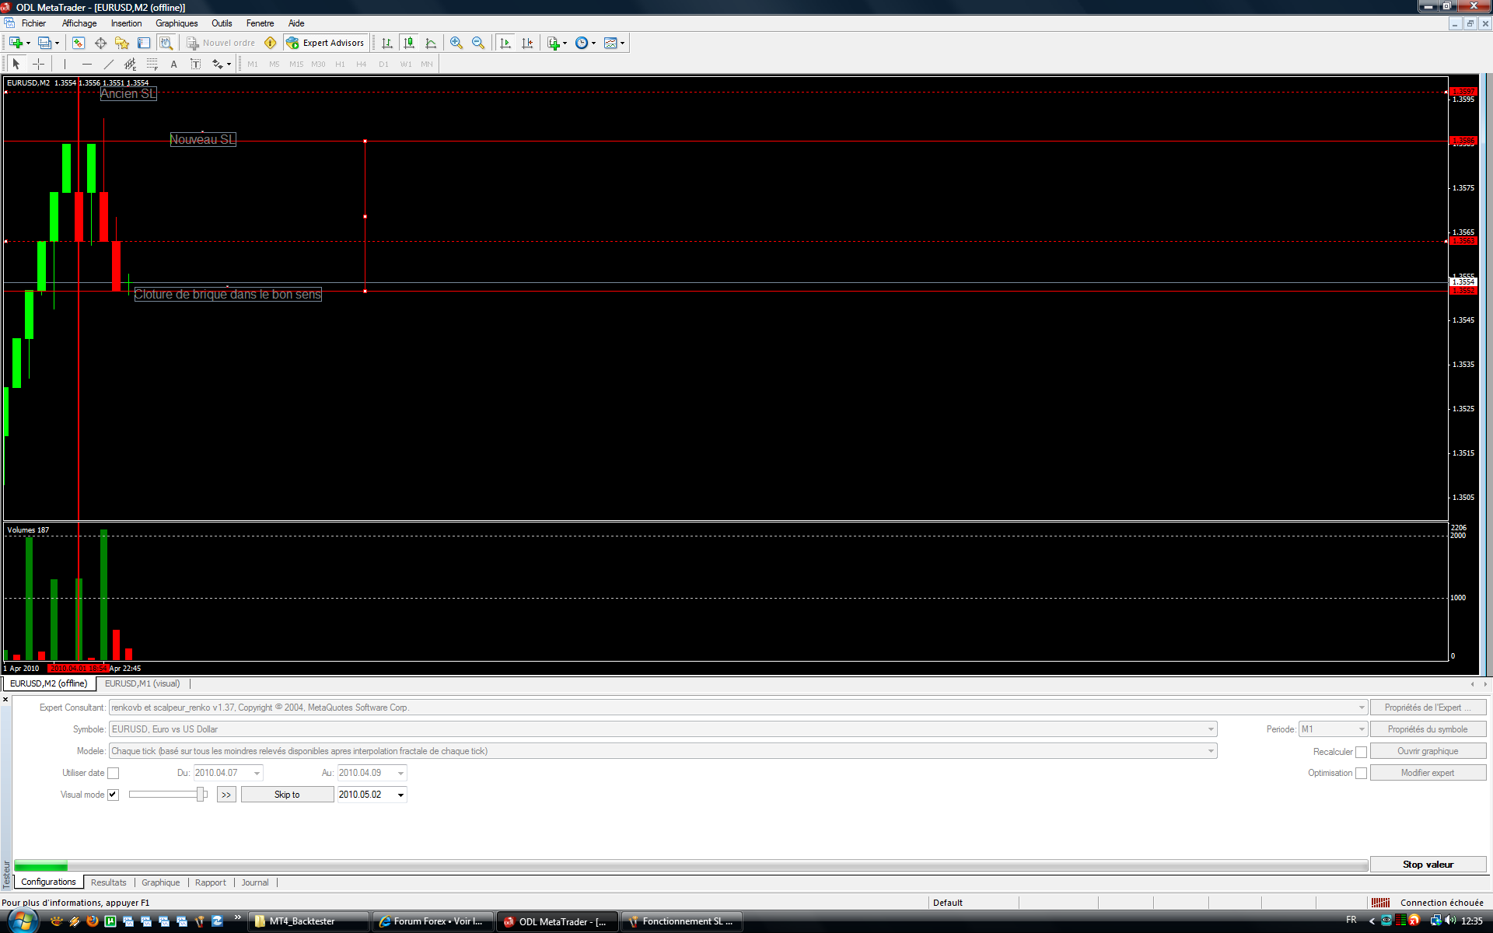Screen dimensions: 1493x933
Task: Expand the Periode dropdown
Action: point(1361,729)
